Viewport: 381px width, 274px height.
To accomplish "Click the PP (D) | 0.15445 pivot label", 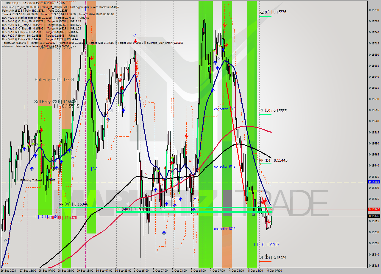I will click(x=273, y=160).
